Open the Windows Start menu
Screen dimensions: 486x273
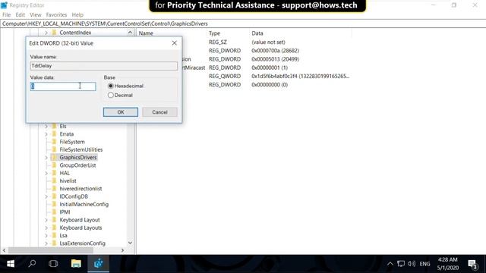click(x=10, y=264)
